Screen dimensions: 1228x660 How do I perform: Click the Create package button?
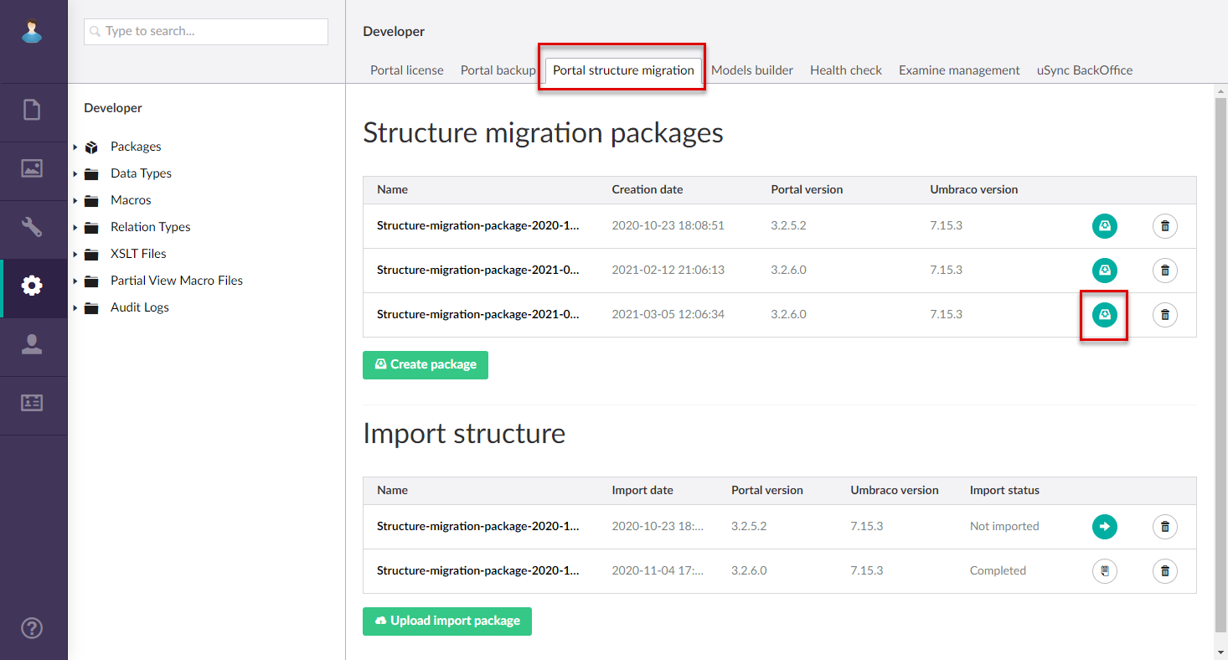pos(426,364)
